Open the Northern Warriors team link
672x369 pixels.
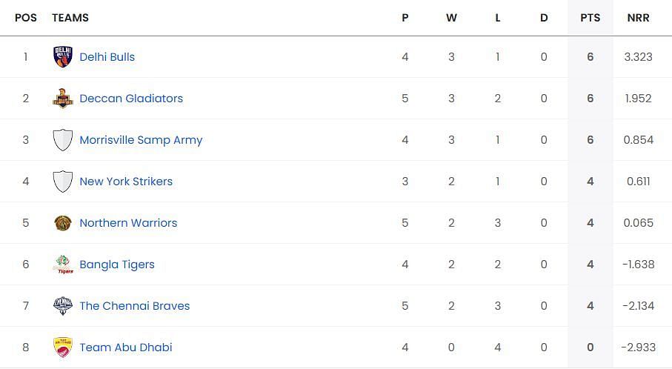129,223
